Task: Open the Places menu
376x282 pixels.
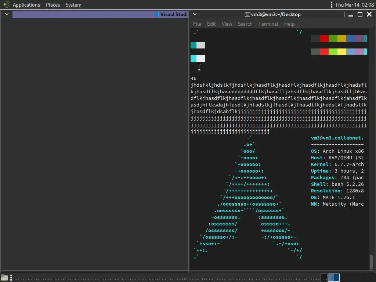Action: 53,5
